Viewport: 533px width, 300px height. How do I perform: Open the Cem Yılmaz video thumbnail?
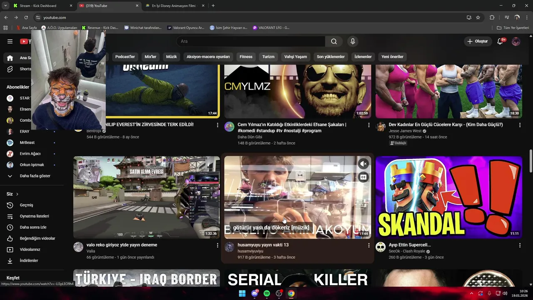coord(298,92)
